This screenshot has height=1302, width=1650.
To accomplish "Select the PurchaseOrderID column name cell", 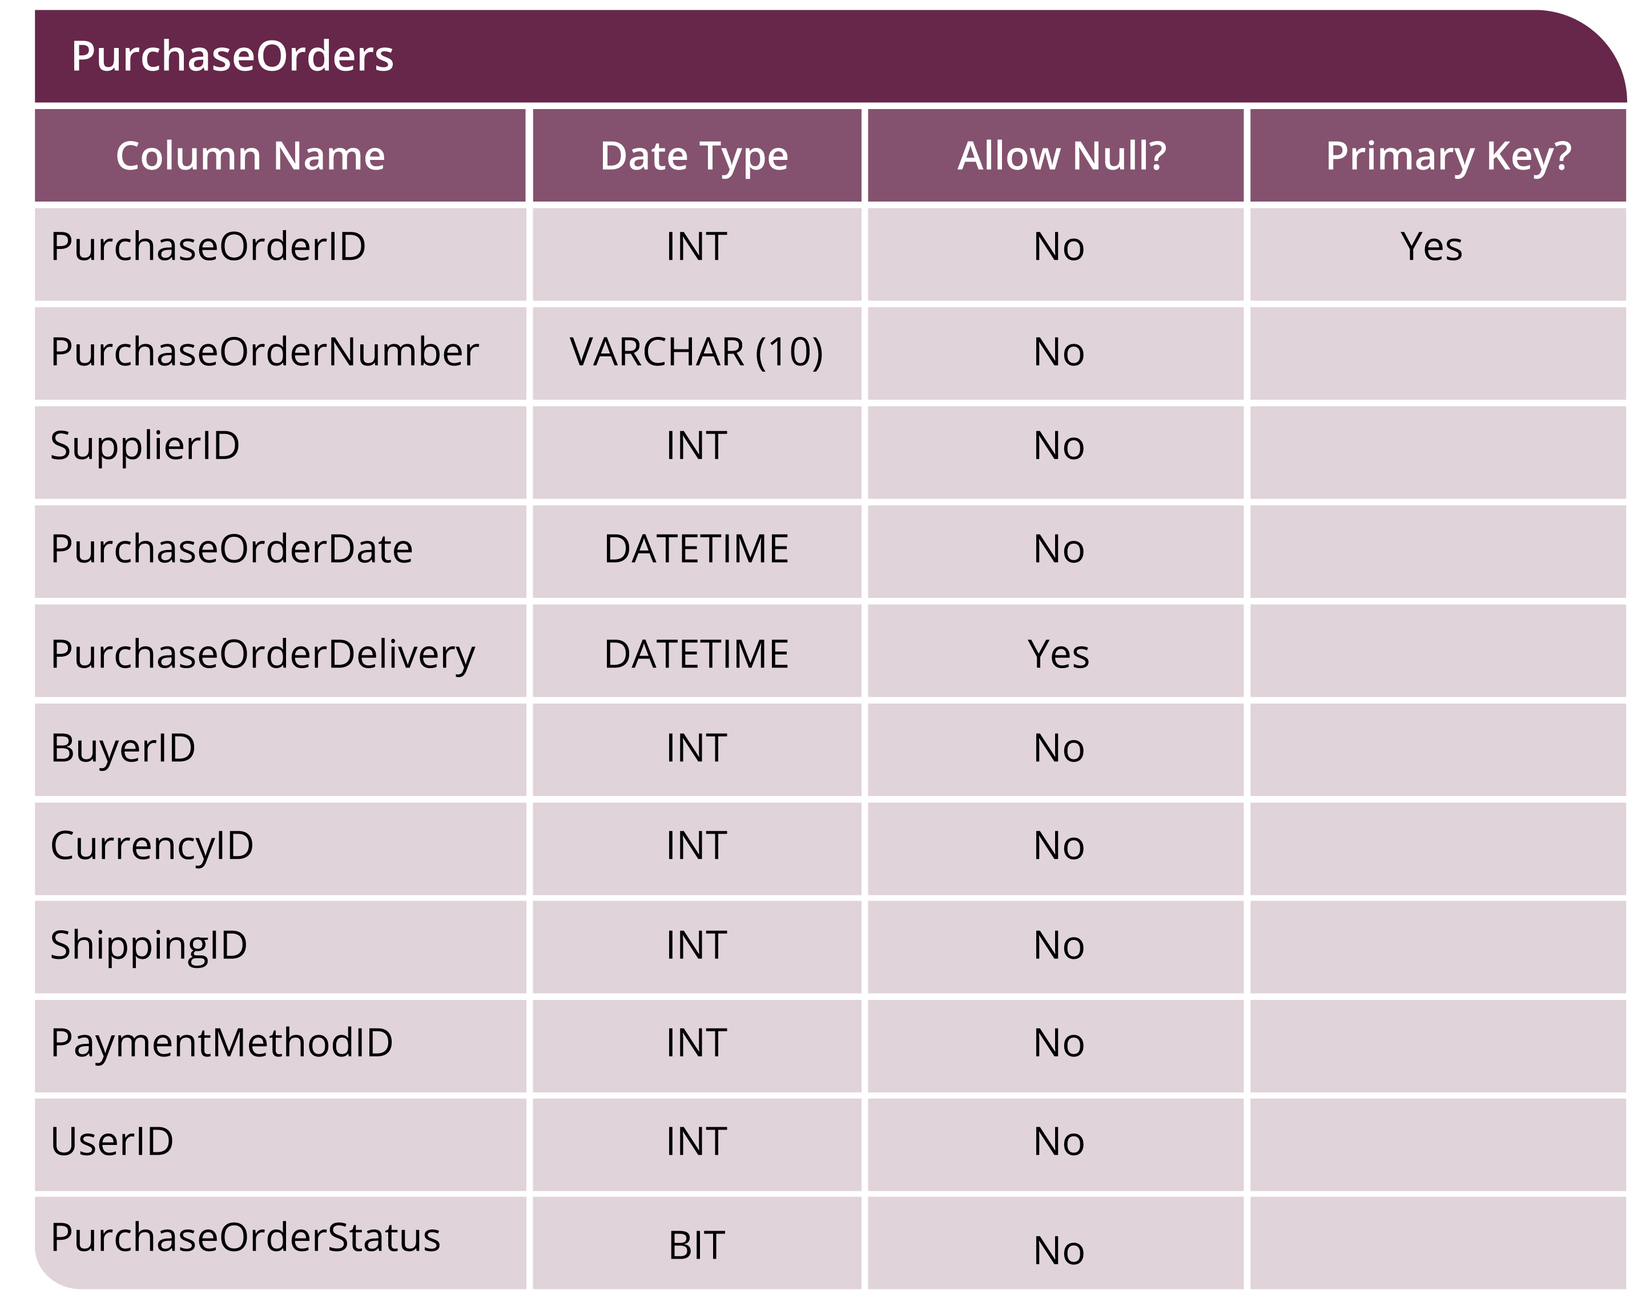I will tap(280, 255).
